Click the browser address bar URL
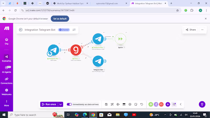This screenshot has width=210, height=118. tap(50, 10)
